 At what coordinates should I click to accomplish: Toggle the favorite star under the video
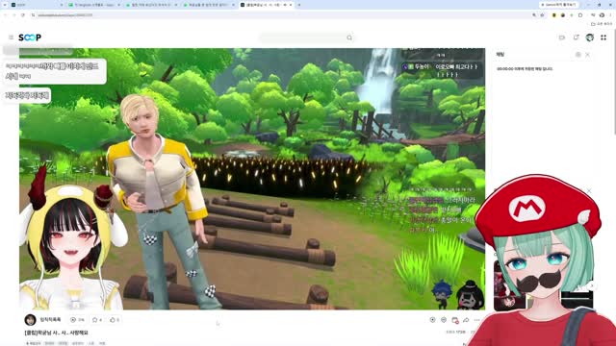click(x=94, y=320)
